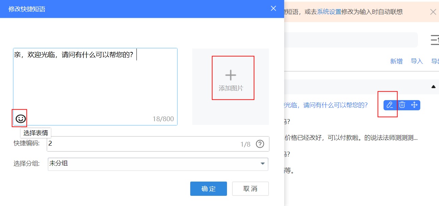Open help tooltip for 快捷编码 question mark

tap(260, 144)
